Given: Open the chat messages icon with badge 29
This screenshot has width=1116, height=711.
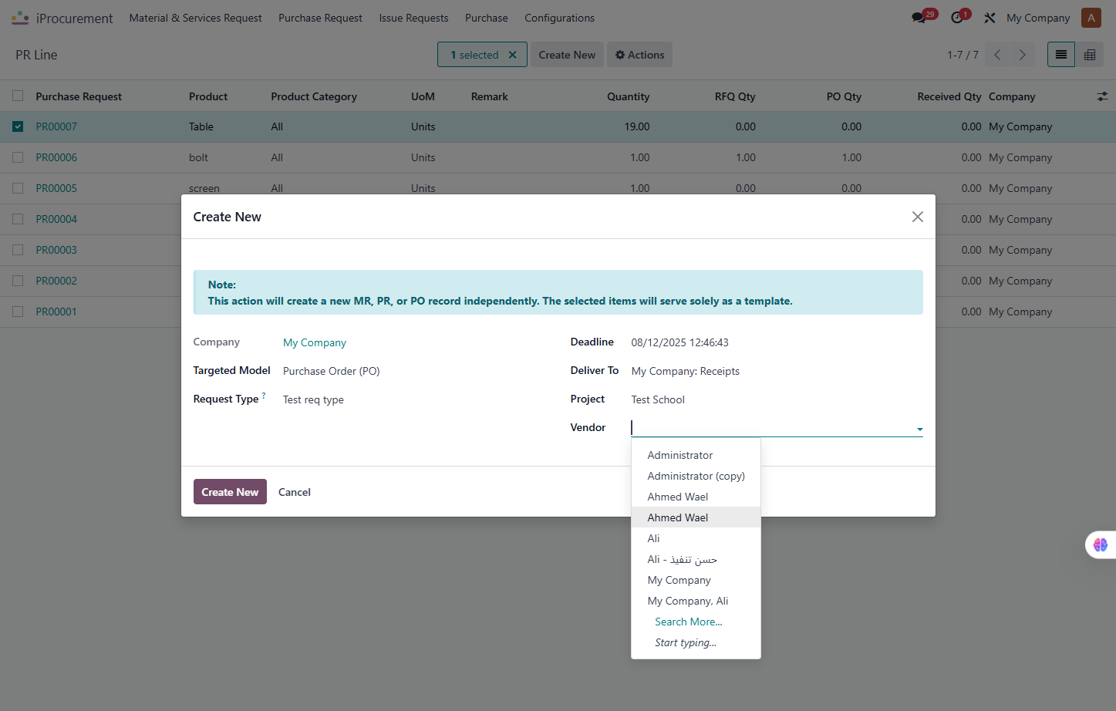Looking at the screenshot, I should click(x=919, y=18).
